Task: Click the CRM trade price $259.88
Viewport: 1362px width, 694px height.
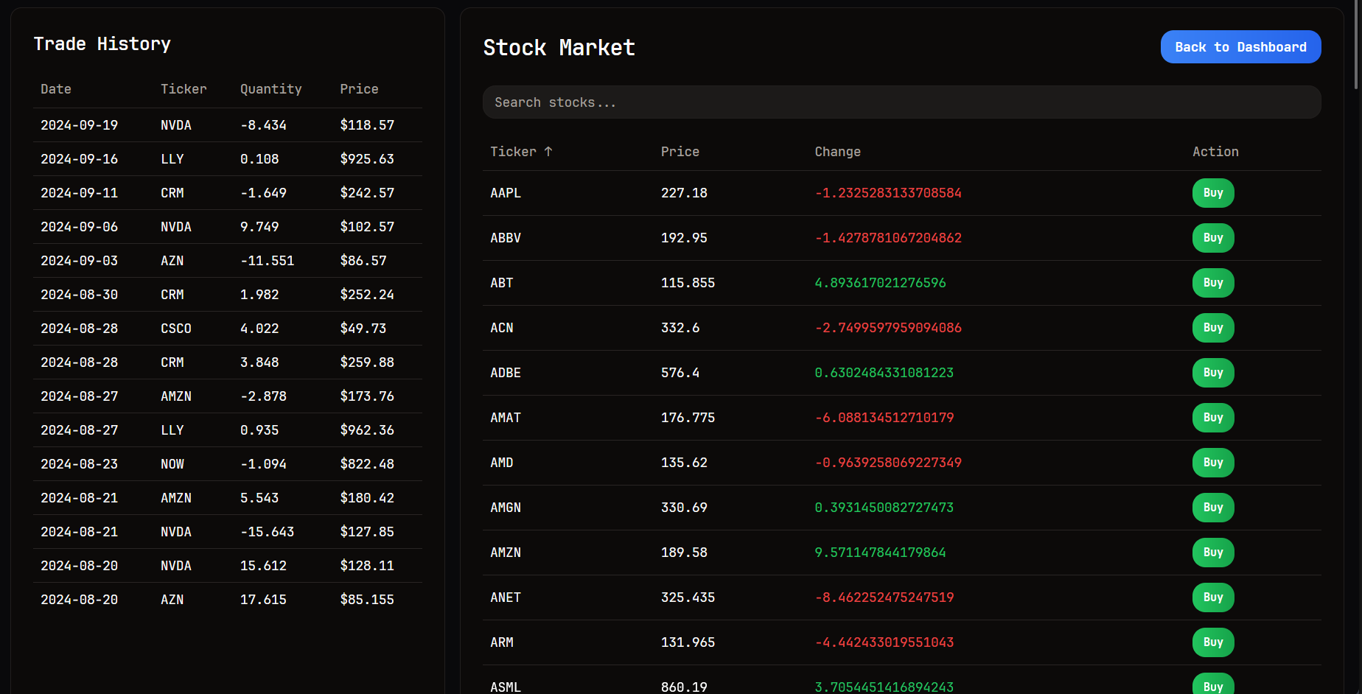Action: 367,362
